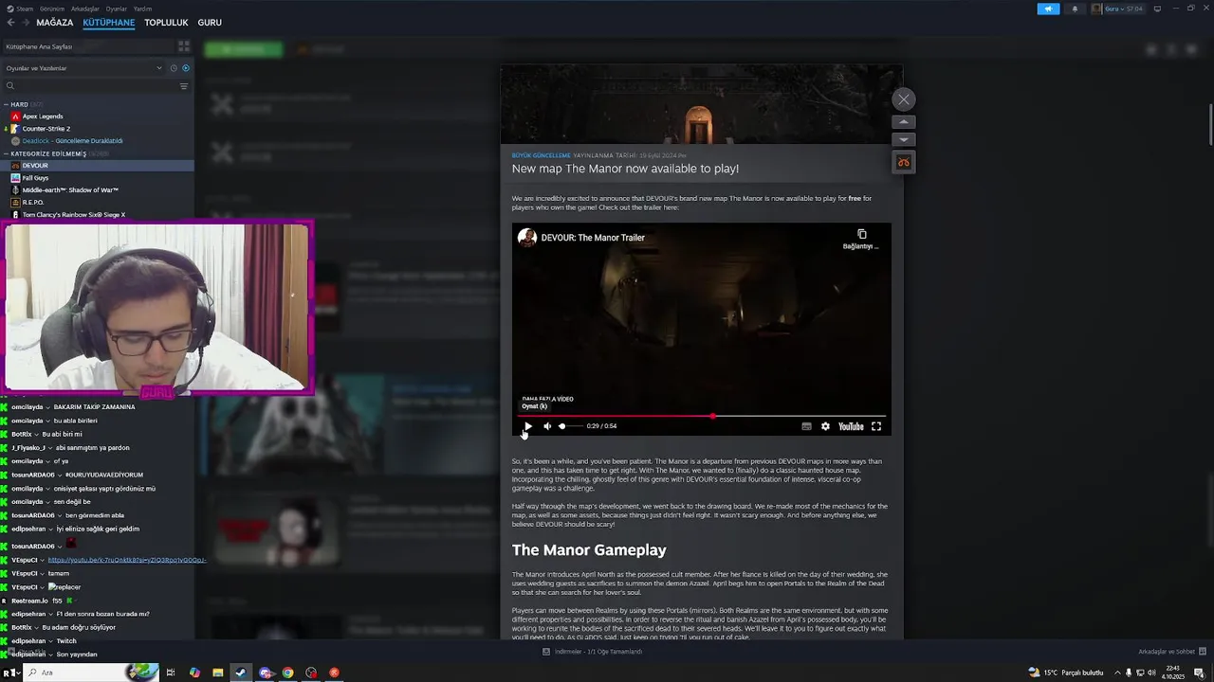Open the Oyunlar menu

point(116,9)
